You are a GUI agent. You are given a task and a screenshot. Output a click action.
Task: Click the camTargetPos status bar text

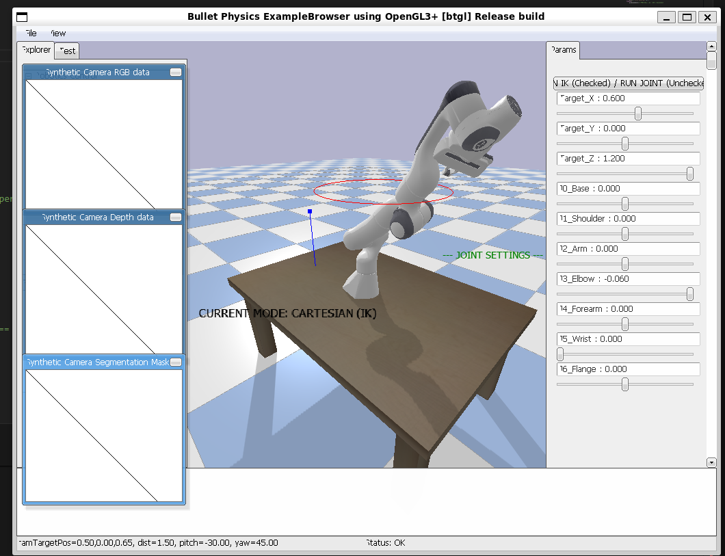(x=148, y=542)
